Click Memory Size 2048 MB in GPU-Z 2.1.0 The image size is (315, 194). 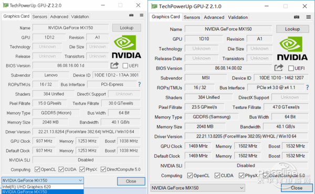point(205,127)
